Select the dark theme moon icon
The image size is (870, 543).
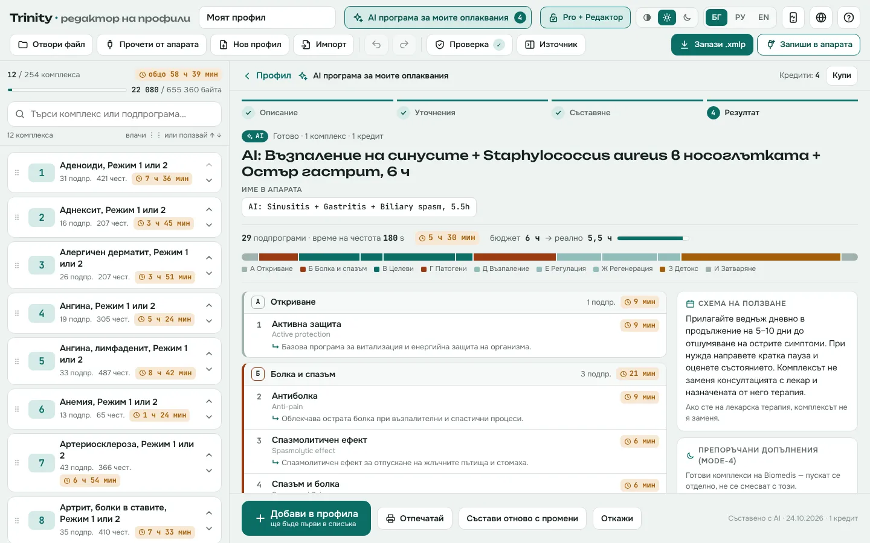[687, 17]
